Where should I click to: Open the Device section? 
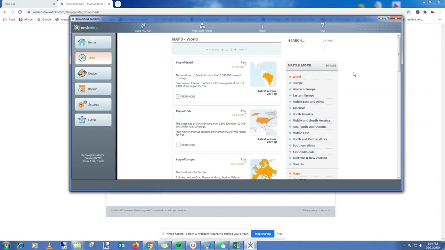(93, 74)
